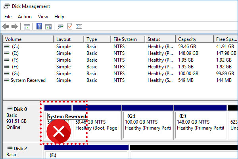Click the Disk 2 drive icon
Screen dimensions: 238x159
(10, 148)
